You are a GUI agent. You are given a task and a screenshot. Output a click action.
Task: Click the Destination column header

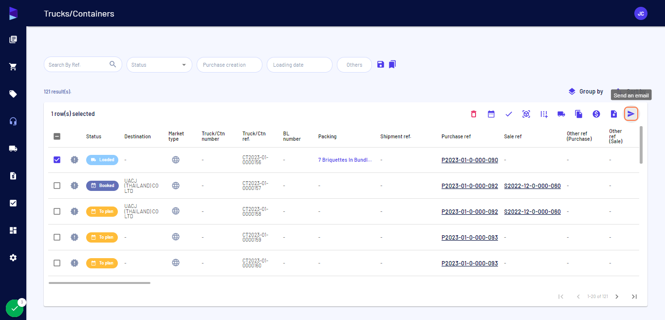(x=138, y=136)
